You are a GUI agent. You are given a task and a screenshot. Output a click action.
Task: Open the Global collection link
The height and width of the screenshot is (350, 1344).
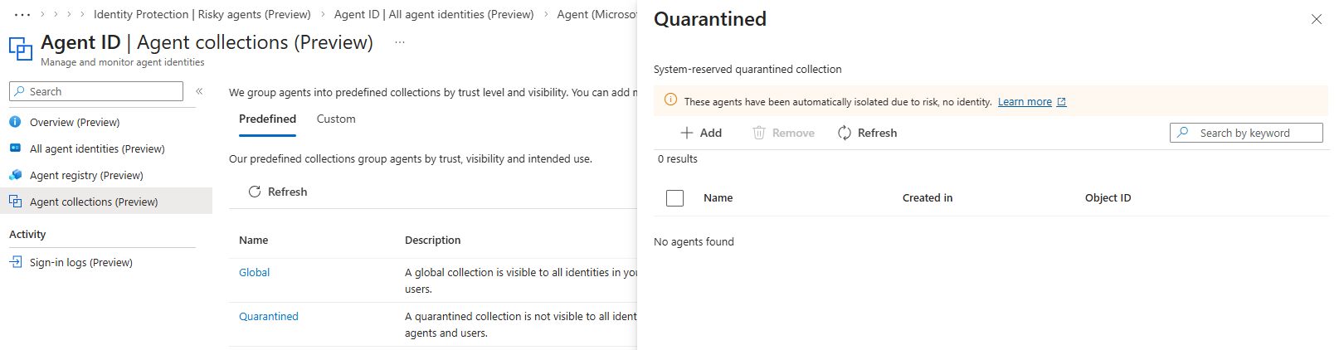tap(254, 272)
